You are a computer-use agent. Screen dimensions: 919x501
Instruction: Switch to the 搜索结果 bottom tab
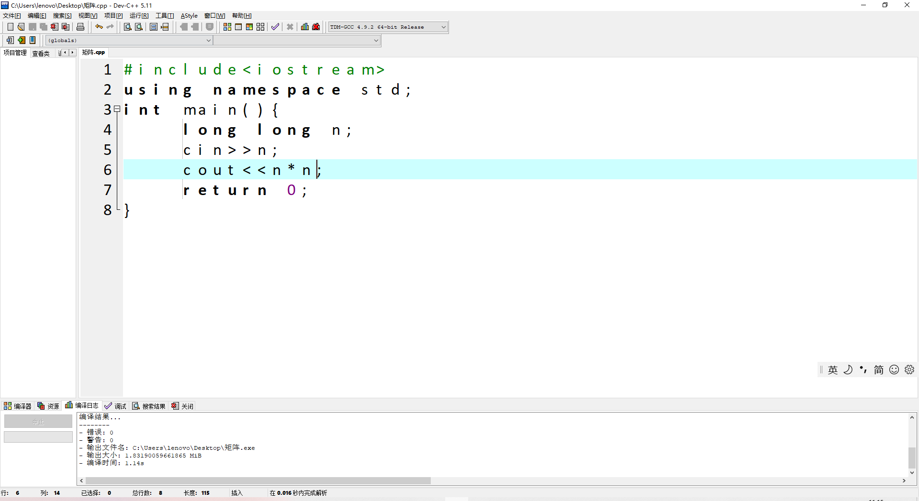[x=149, y=406]
